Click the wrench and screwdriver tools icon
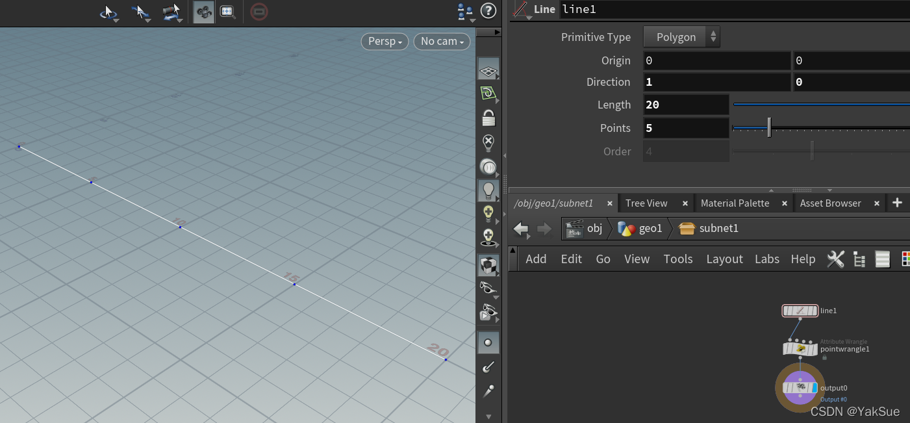Screen dimensions: 910x423 pyautogui.click(x=835, y=259)
